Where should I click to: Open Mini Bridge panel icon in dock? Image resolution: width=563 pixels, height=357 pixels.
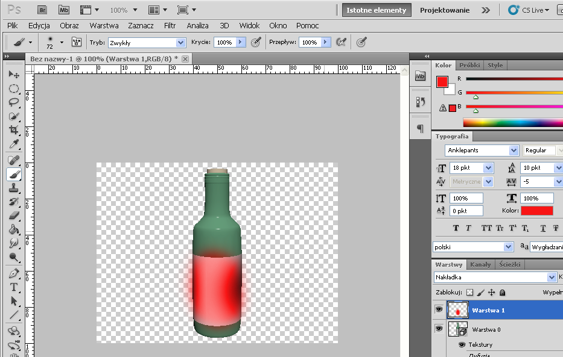coord(420,76)
